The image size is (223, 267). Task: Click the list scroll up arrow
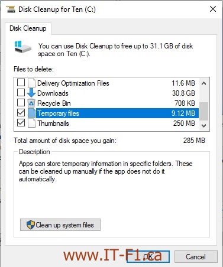[204, 83]
